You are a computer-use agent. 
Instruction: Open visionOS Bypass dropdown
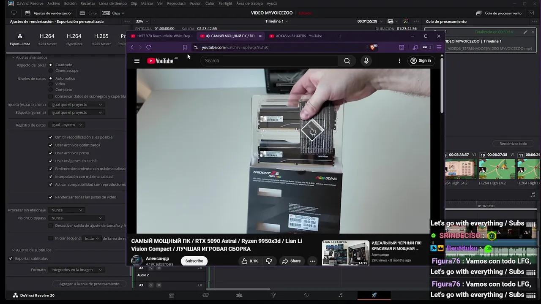pyautogui.click(x=76, y=218)
